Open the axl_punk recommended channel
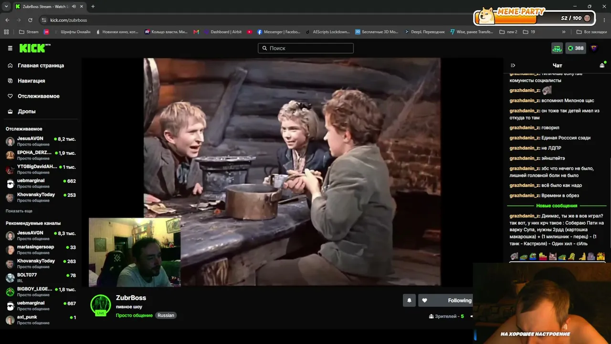Image resolution: width=611 pixels, height=344 pixels. click(x=41, y=320)
